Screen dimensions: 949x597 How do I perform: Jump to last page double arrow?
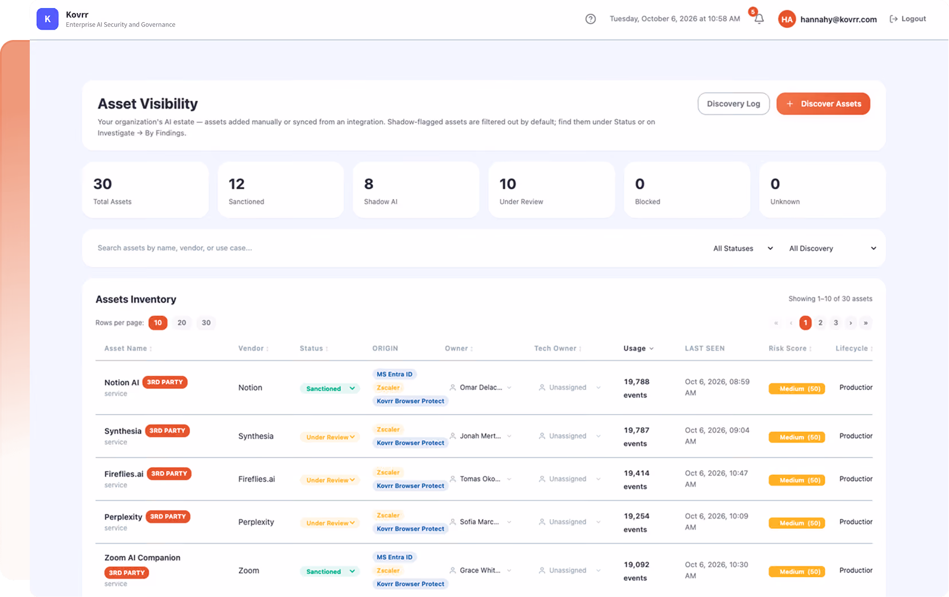click(x=865, y=323)
